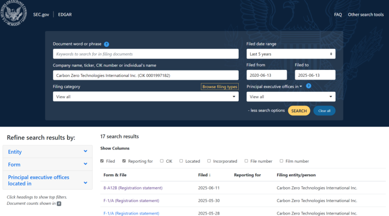Expand the Entity filter
389x216 pixels.
[x=47, y=152]
